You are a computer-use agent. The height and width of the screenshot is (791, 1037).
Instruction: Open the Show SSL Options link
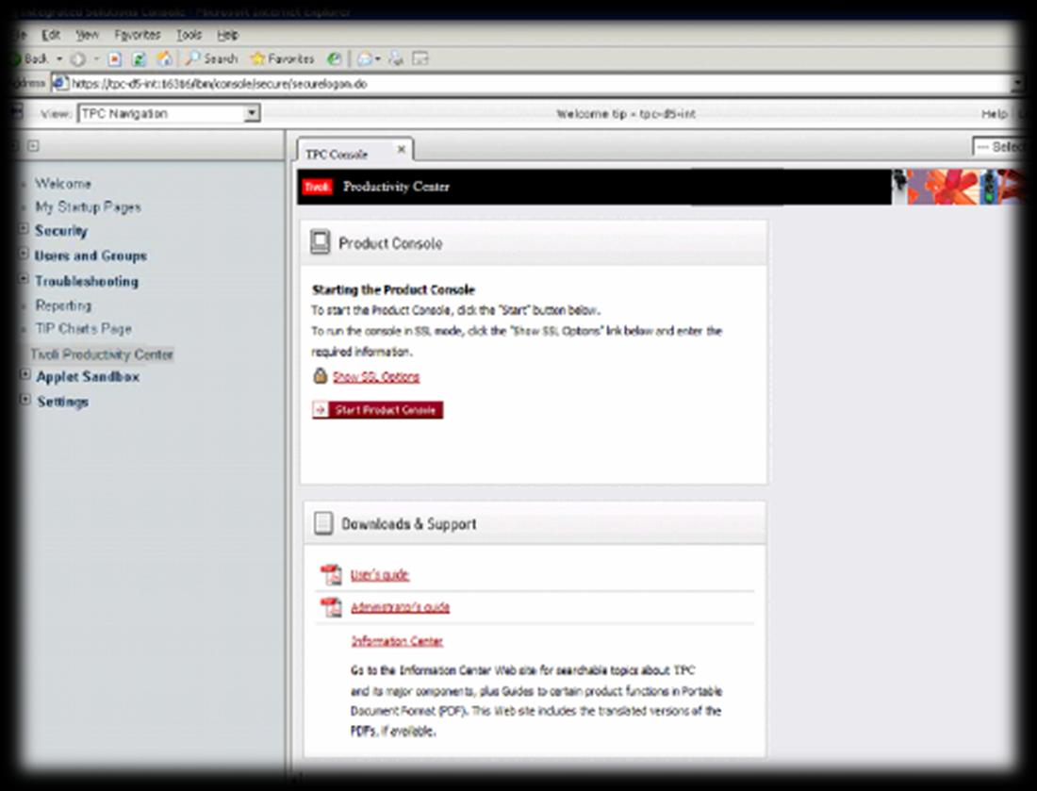click(375, 377)
